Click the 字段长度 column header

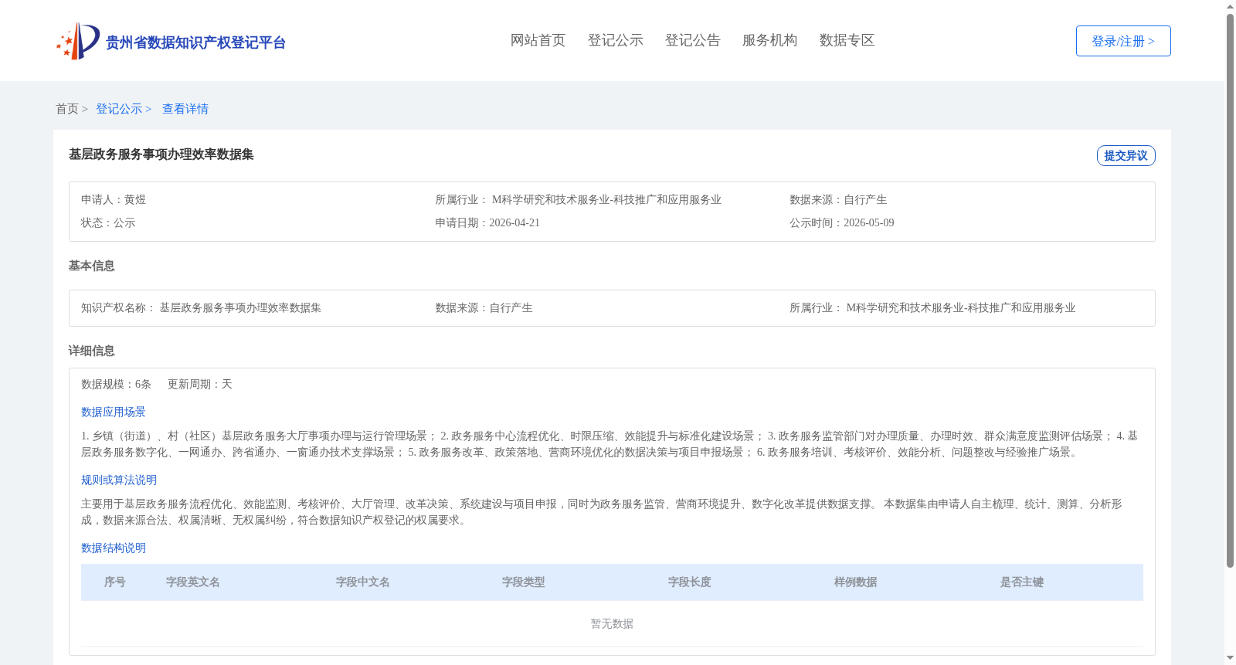click(x=690, y=582)
